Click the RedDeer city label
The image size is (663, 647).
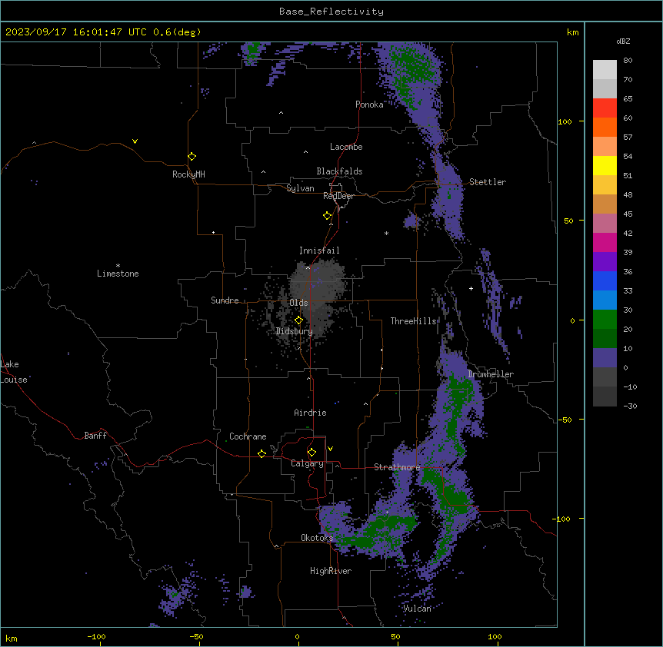338,196
